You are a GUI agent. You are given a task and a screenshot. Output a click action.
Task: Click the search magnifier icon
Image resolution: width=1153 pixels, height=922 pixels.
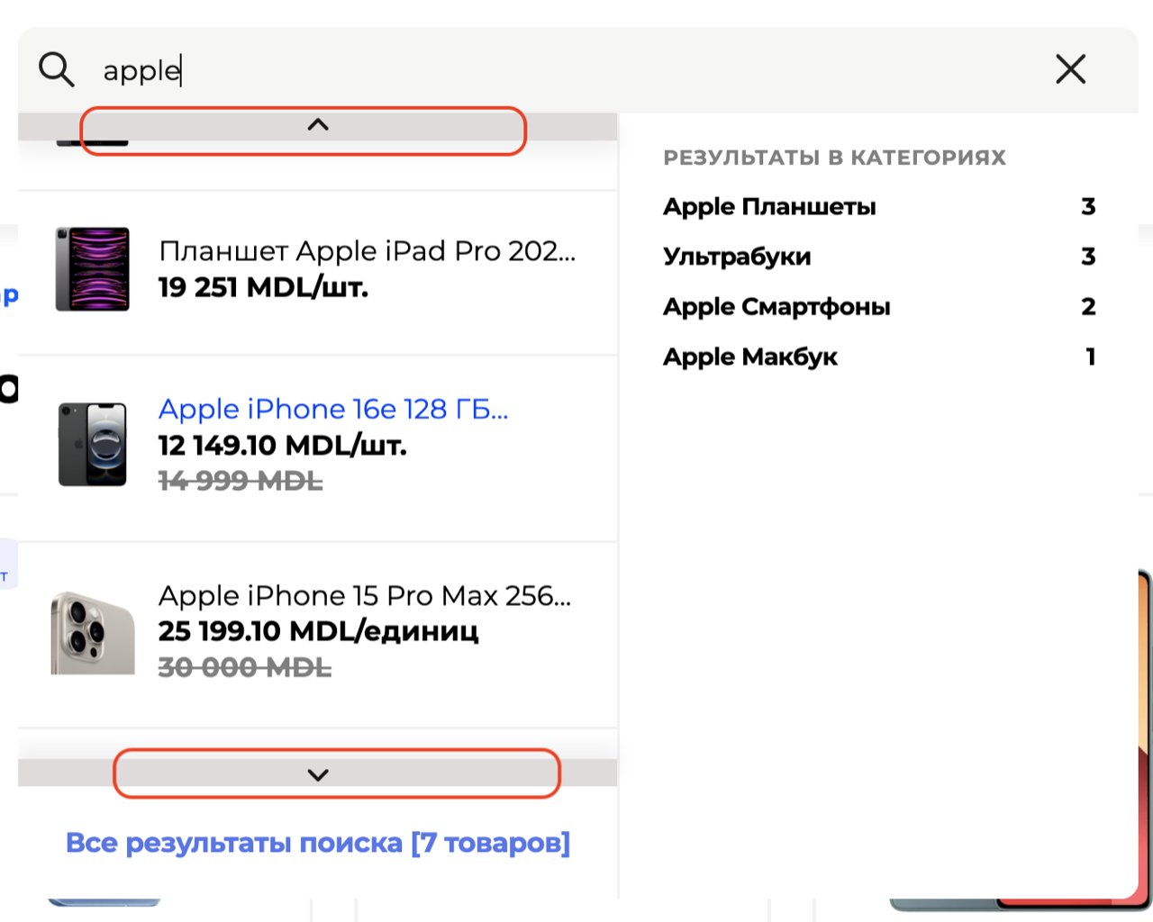pos(56,69)
